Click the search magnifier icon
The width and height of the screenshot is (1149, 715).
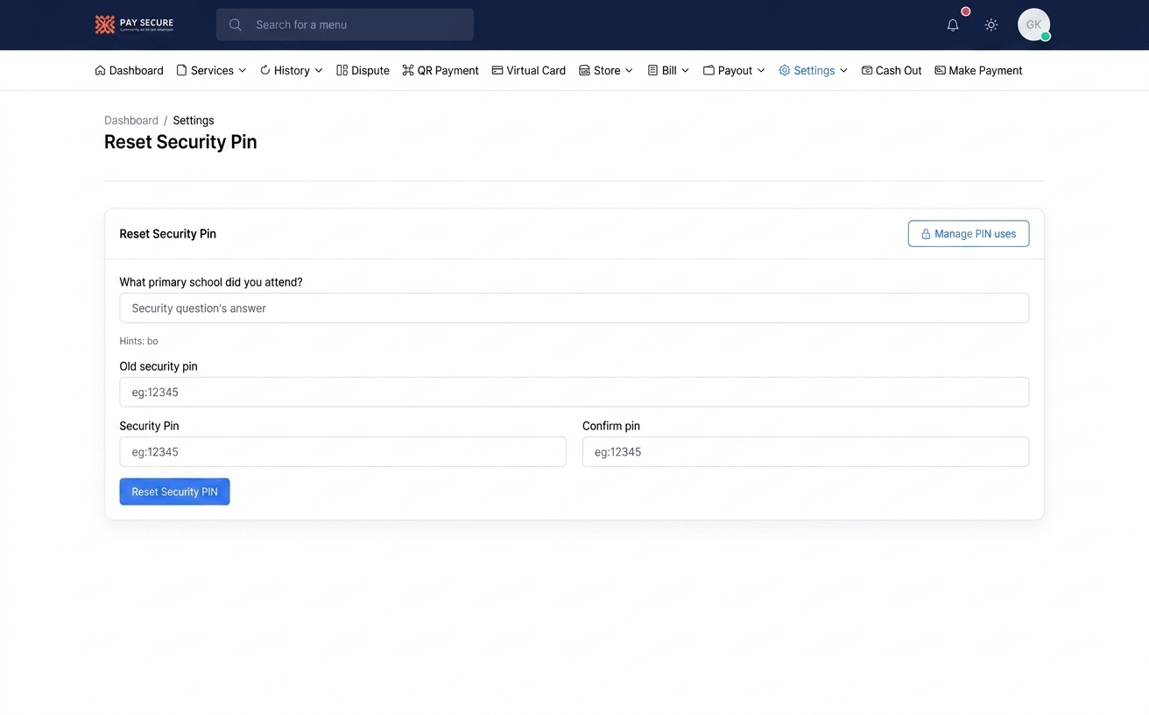click(236, 25)
